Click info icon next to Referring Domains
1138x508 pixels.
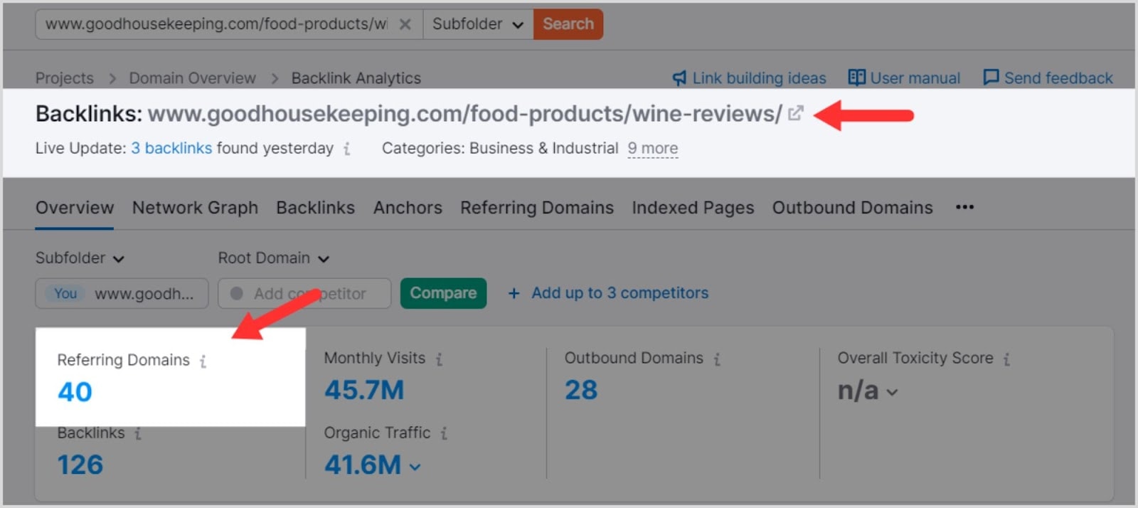[203, 361]
